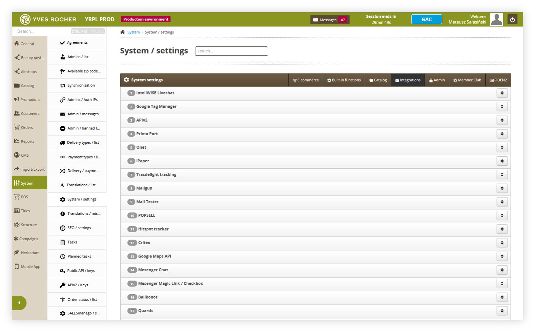This screenshot has height=335, width=538.
Task: Open Admin / banned item
Action: point(77,128)
